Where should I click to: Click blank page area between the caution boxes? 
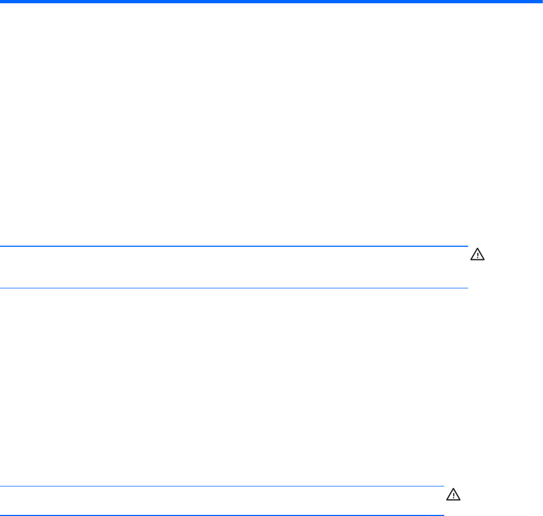234,387
